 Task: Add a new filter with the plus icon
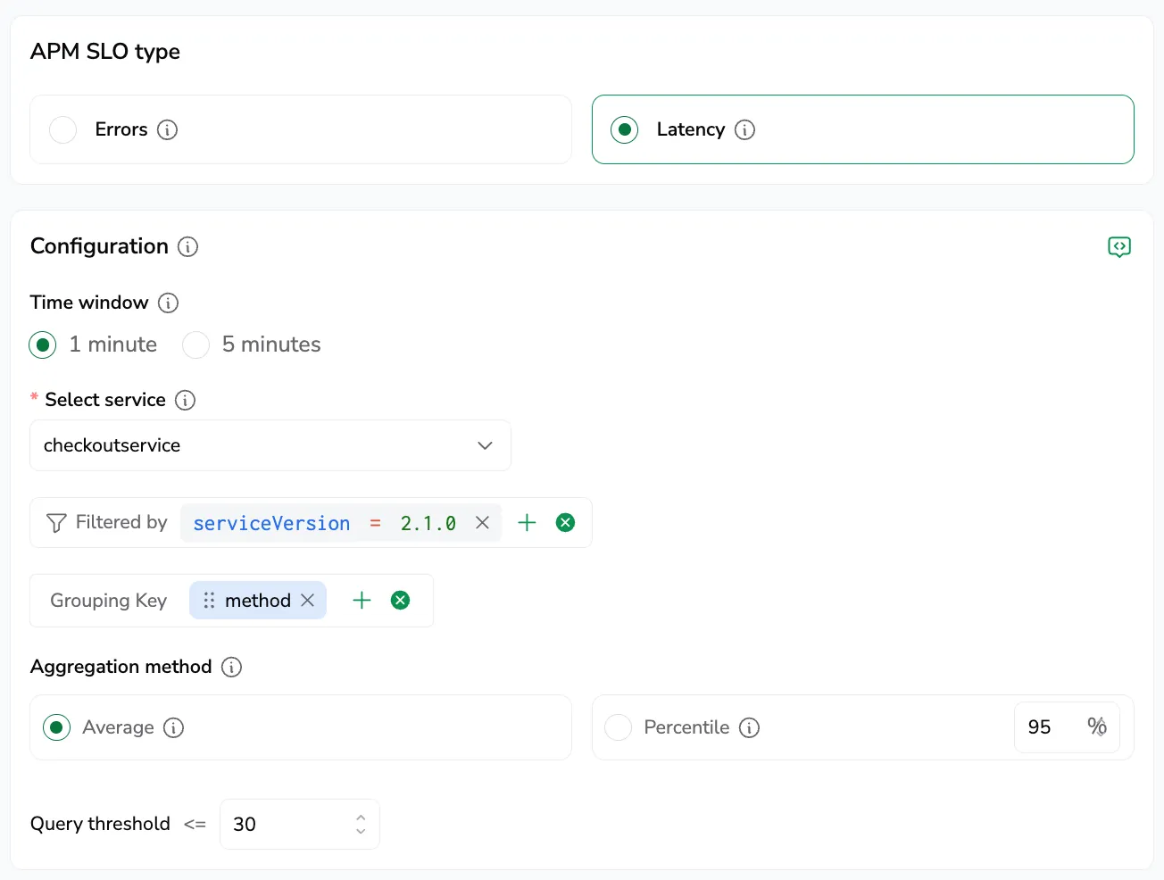(527, 523)
